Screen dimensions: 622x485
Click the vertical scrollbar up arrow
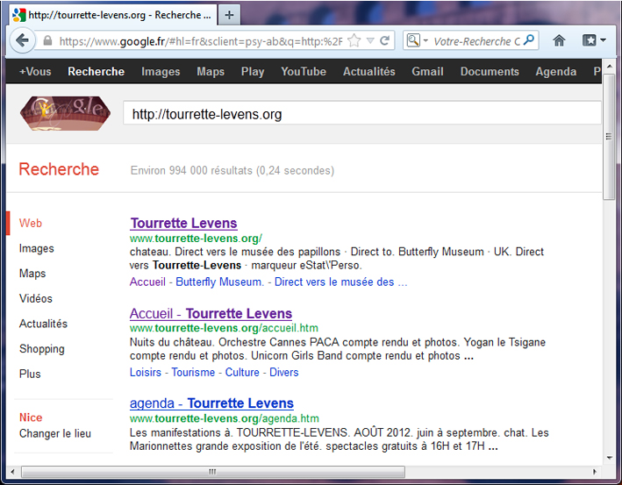point(610,66)
